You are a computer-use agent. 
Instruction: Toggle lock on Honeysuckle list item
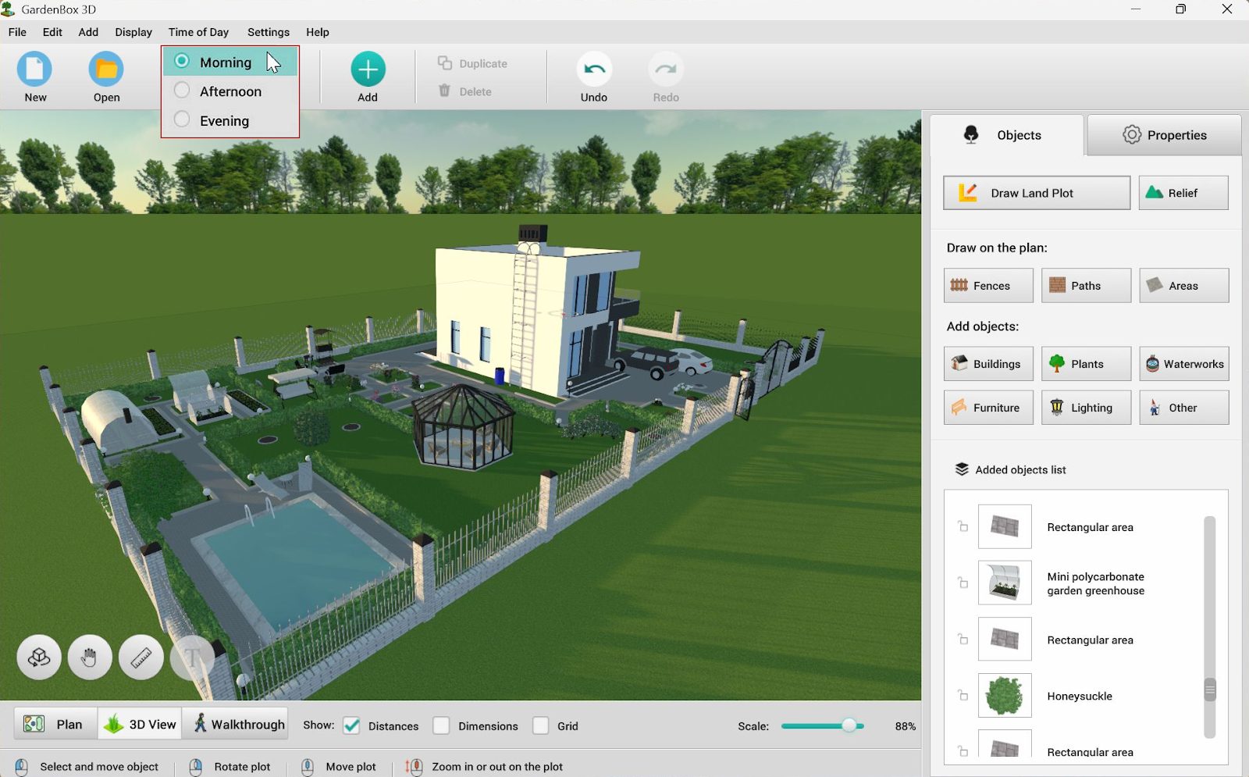tap(963, 695)
